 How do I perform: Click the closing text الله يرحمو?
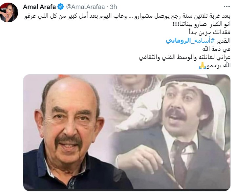(219, 66)
